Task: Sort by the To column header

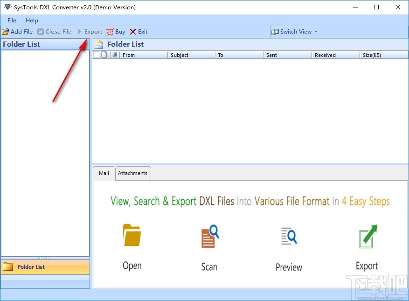Action: pyautogui.click(x=239, y=55)
